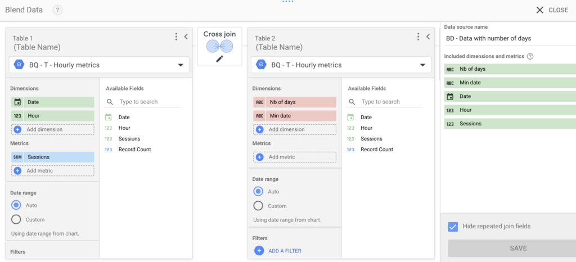Click Table 2 available fields search box
Screen dimensions: 576x262
385,102
